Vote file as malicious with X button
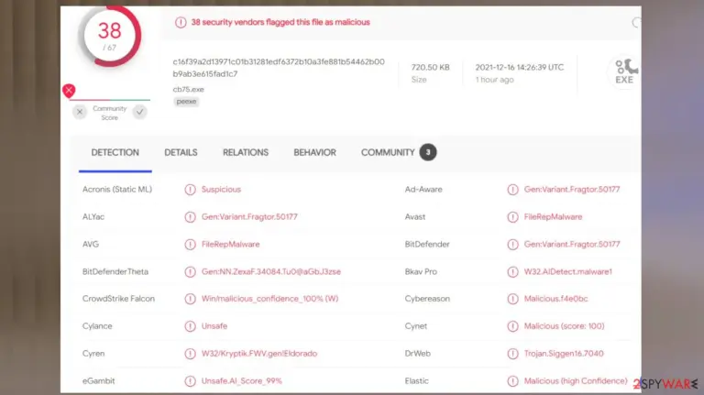 click(80, 112)
